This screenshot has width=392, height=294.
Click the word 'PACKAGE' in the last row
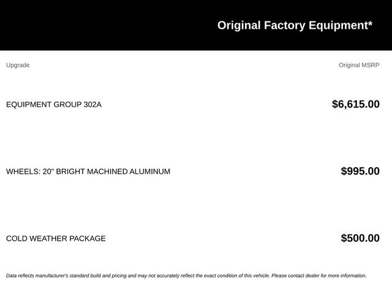[88, 238]
